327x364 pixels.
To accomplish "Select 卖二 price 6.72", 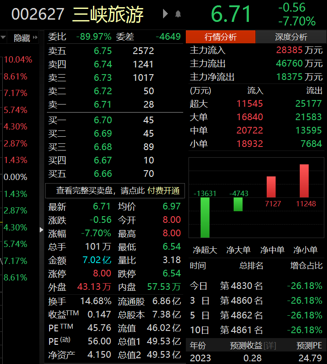I will pos(103,91).
